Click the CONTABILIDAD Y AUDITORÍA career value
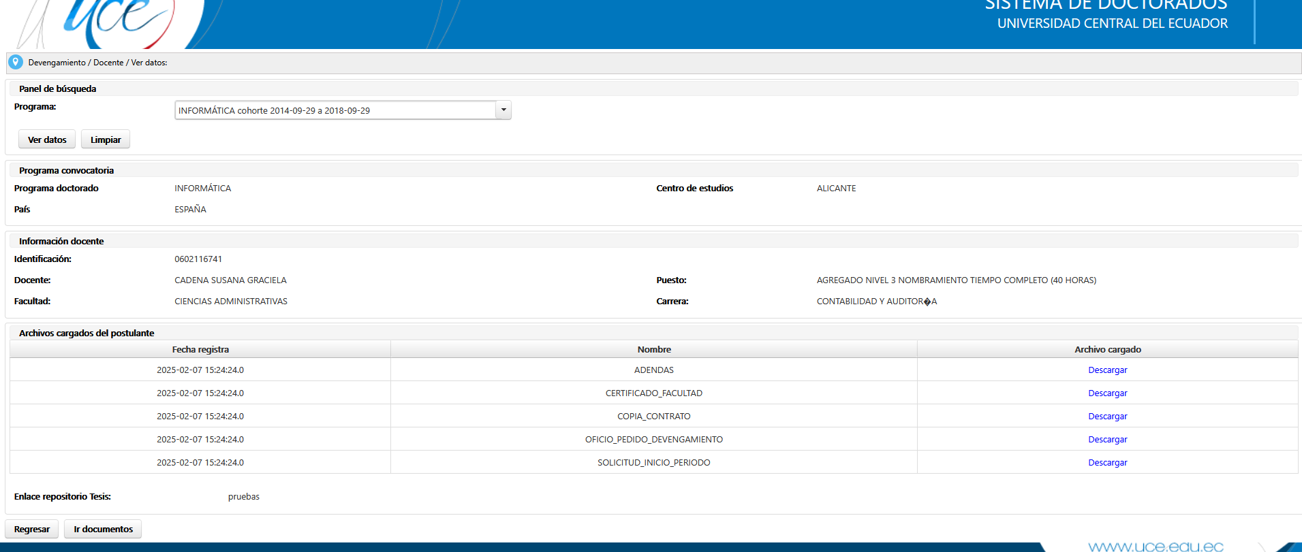 [x=876, y=302]
